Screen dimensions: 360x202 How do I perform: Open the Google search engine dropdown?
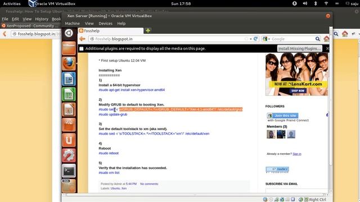click(266, 39)
